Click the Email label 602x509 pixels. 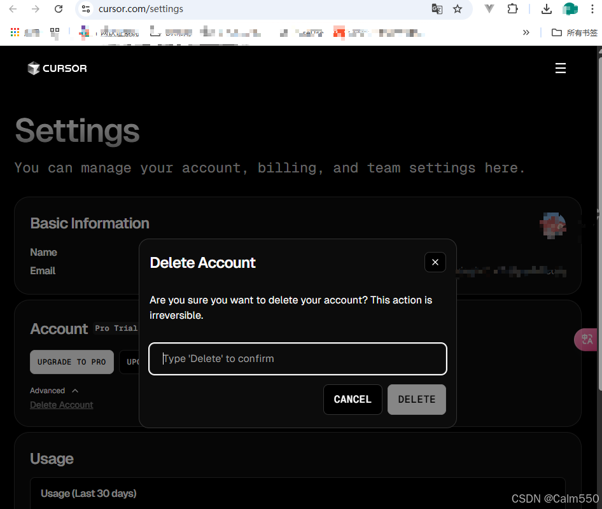click(x=43, y=271)
